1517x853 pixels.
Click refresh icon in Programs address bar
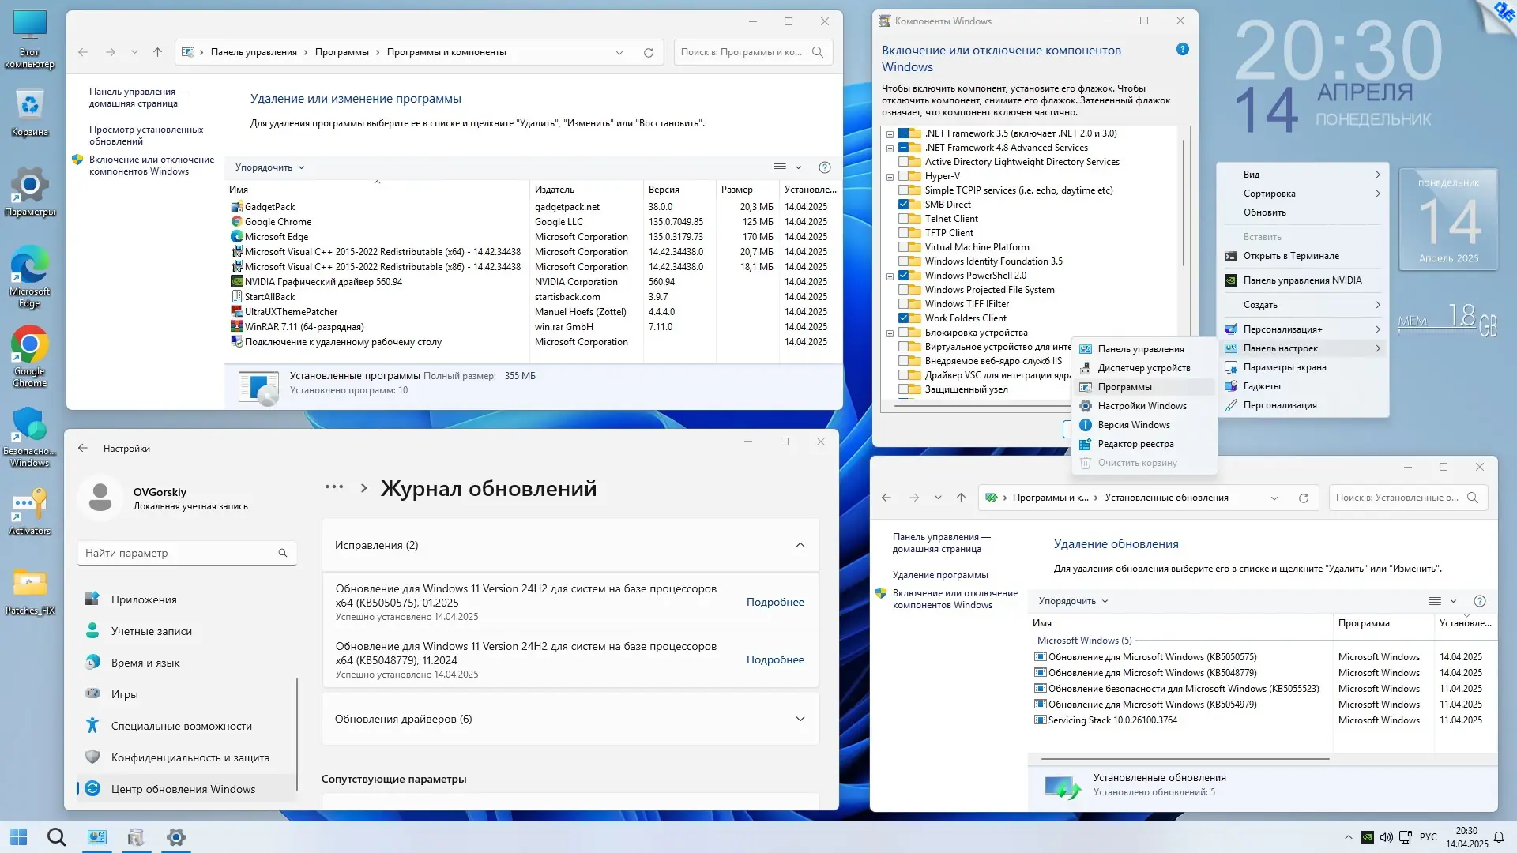[648, 52]
